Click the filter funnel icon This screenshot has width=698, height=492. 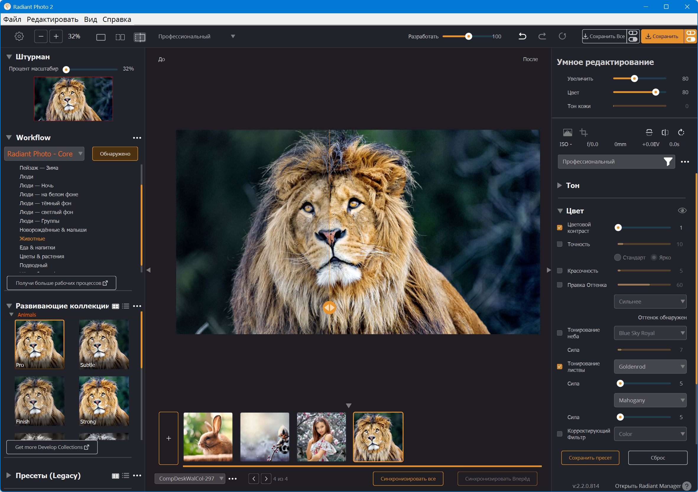coord(668,161)
